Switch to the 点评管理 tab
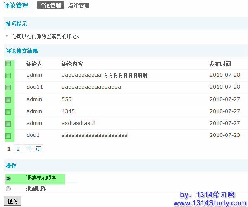 pos(79,6)
